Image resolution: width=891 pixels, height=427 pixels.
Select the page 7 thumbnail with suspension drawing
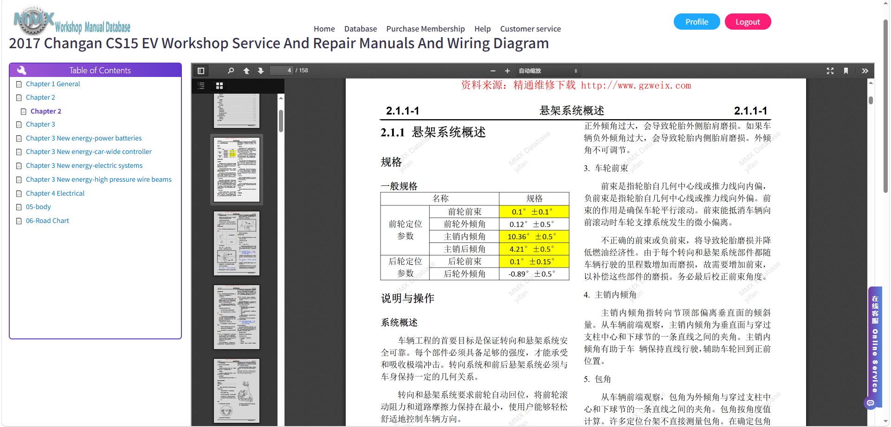(237, 390)
